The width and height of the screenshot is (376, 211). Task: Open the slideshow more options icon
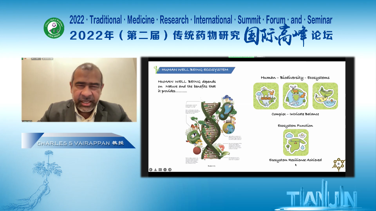165,169
